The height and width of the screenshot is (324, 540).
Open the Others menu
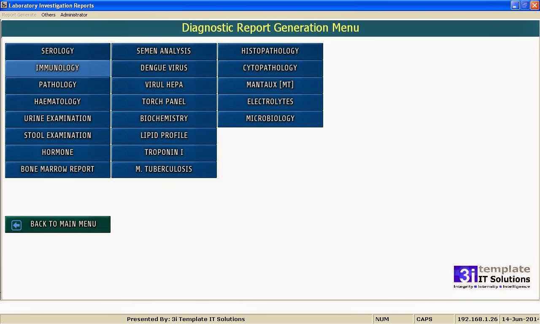[x=48, y=14]
